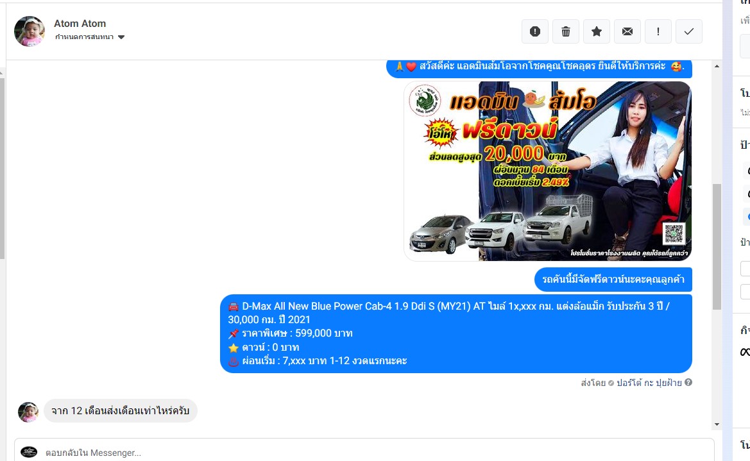Screen dimensions: 750x461
Task: Click the page logo beside reply box
Action: pos(29,452)
